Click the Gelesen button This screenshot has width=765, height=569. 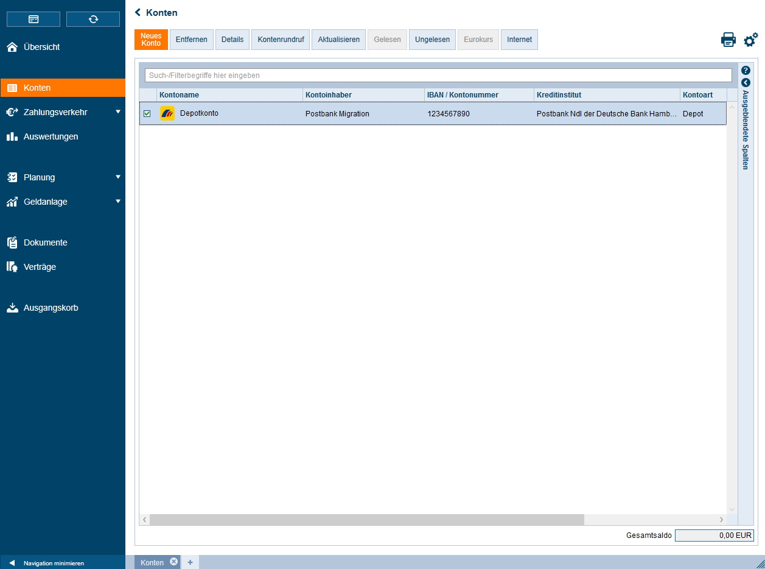[388, 40]
